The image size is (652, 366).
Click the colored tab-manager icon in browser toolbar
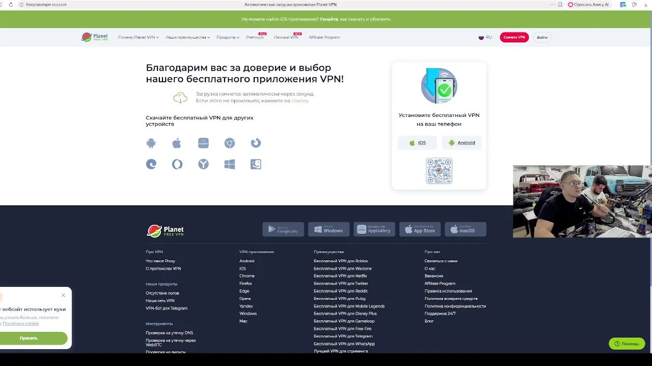[623, 5]
